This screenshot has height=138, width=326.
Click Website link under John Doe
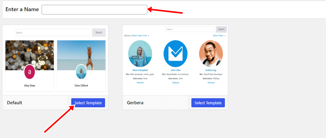point(175,83)
